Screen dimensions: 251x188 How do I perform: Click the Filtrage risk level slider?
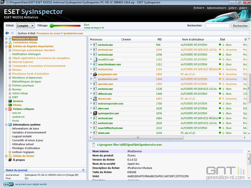[65, 26]
